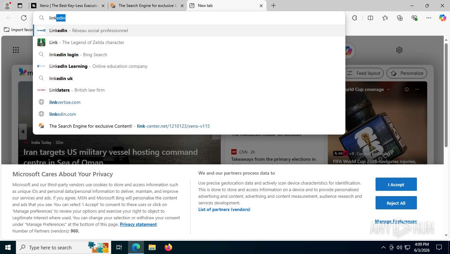Open Privacy statement link

[138, 224]
